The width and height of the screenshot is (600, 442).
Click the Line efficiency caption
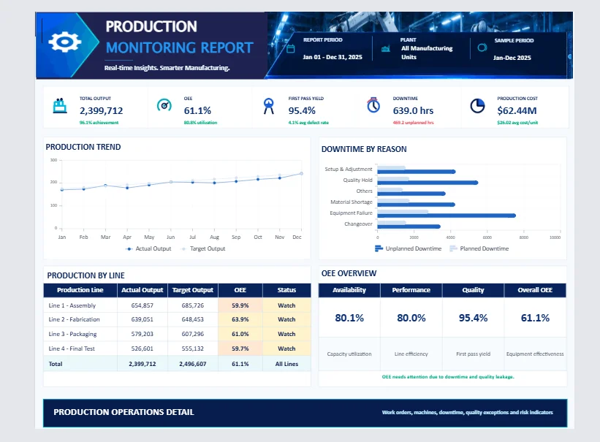point(411,354)
